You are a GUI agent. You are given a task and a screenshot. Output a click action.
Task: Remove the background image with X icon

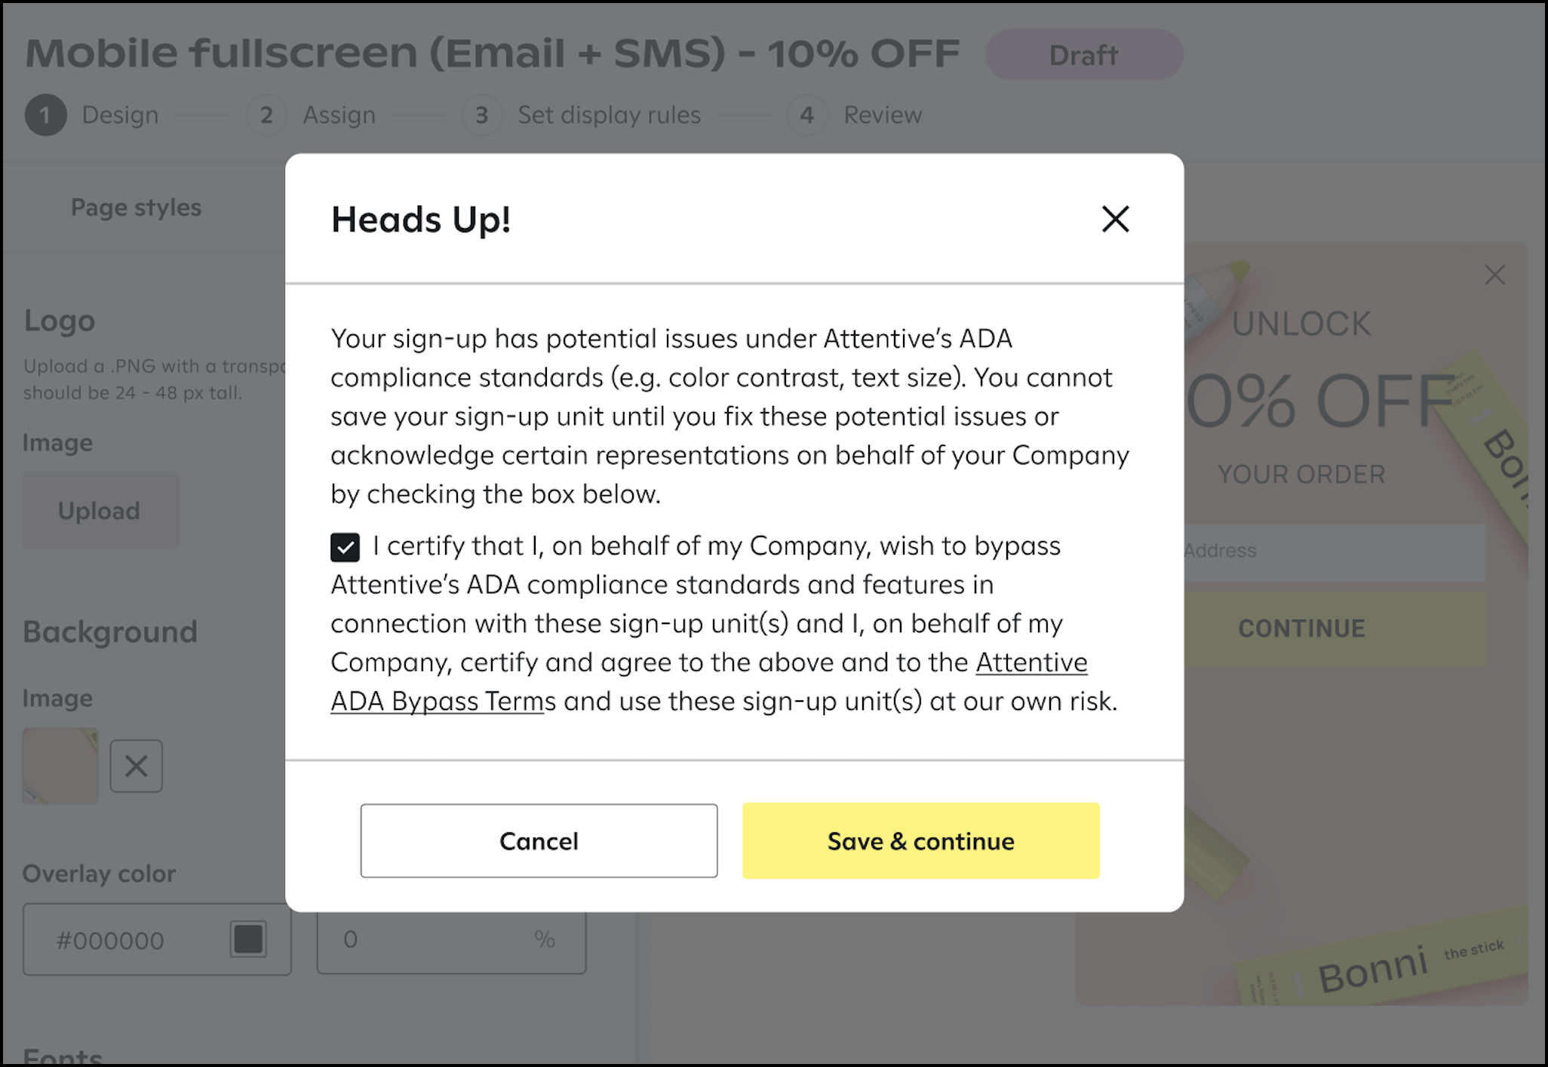pos(136,766)
